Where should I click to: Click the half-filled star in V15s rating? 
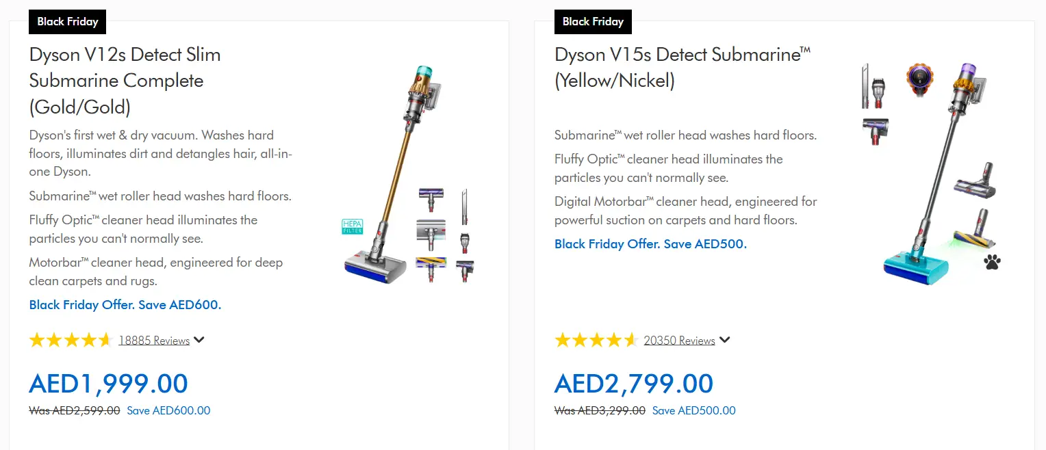click(x=630, y=340)
